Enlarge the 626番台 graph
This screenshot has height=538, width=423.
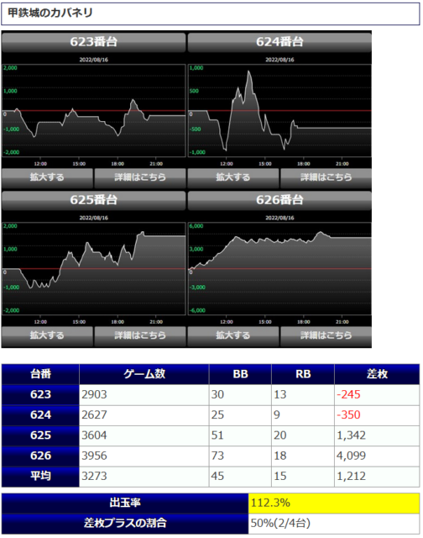(x=233, y=335)
